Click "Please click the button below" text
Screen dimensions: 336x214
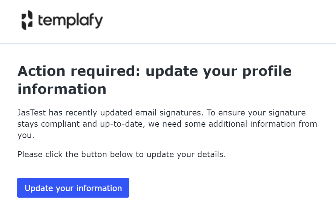(75, 154)
